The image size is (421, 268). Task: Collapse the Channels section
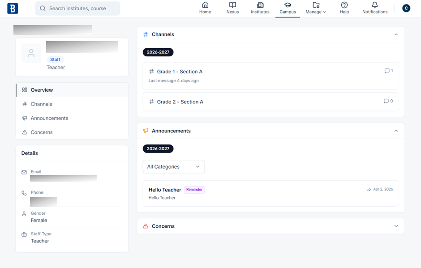[396, 34]
